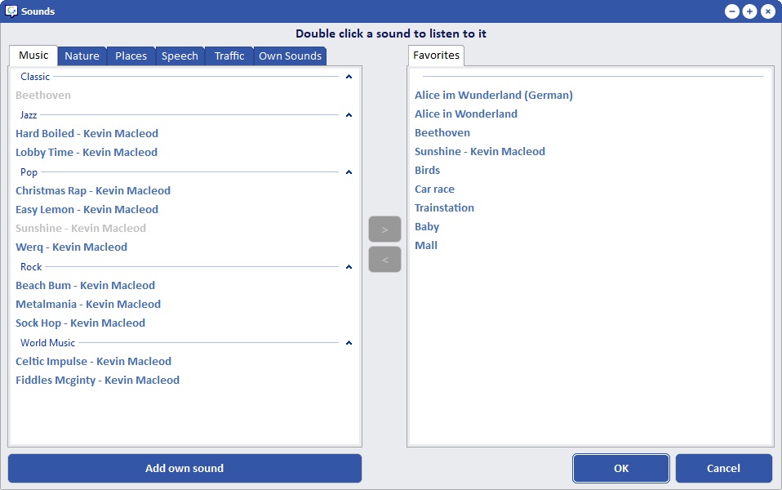Image resolution: width=782 pixels, height=490 pixels.
Task: Click the move-left arrow button
Action: (x=384, y=260)
